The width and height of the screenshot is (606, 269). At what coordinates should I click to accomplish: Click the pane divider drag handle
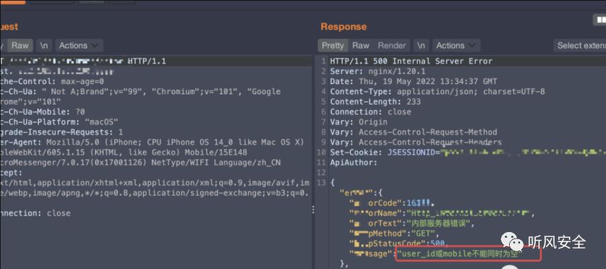tap(314, 210)
